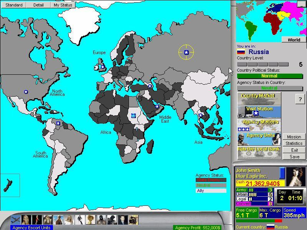307x230 pixels.
Task: Open the Mission button
Action: pyautogui.click(x=294, y=137)
